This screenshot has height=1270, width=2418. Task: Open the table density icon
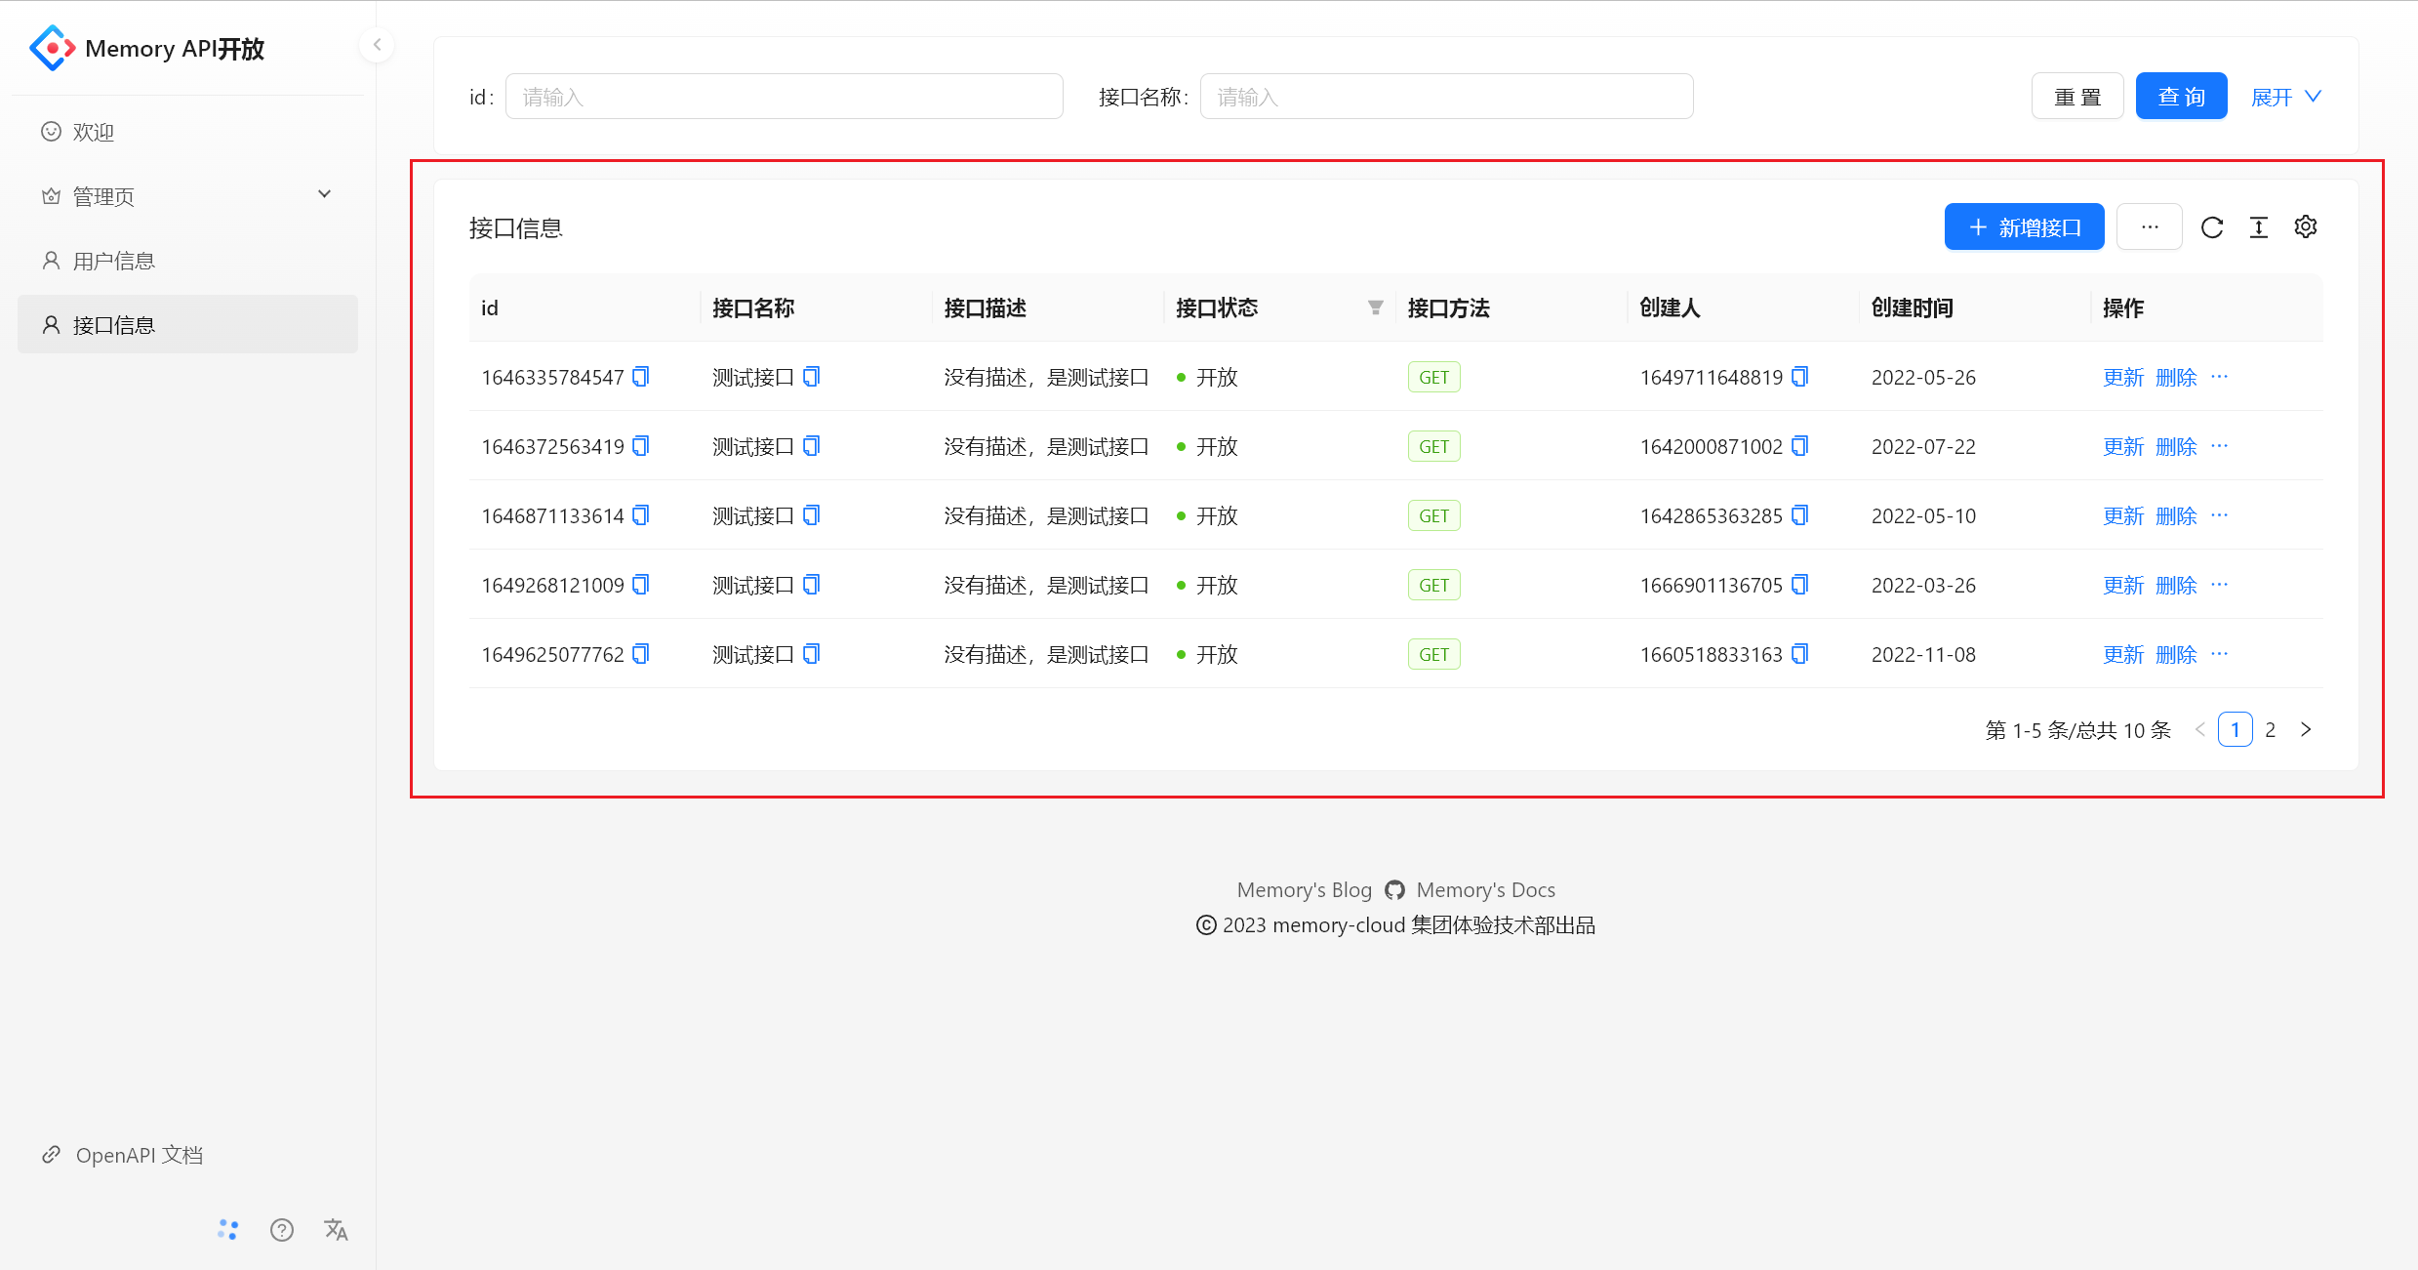click(x=2259, y=227)
